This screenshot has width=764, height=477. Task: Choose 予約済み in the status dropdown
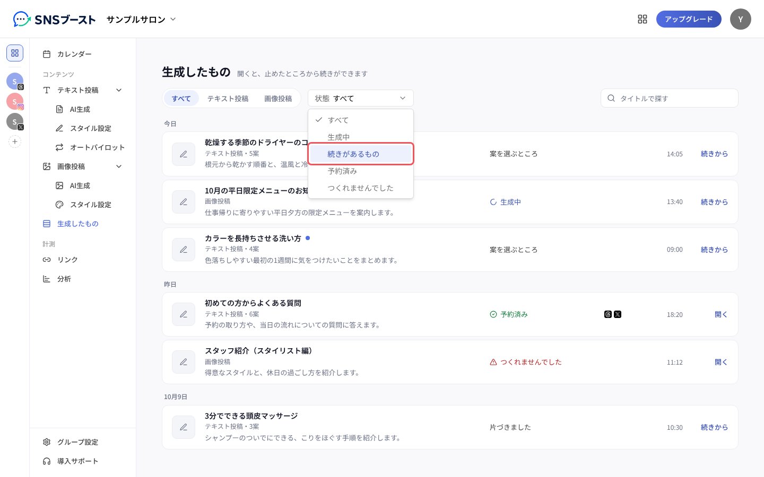pos(361,171)
